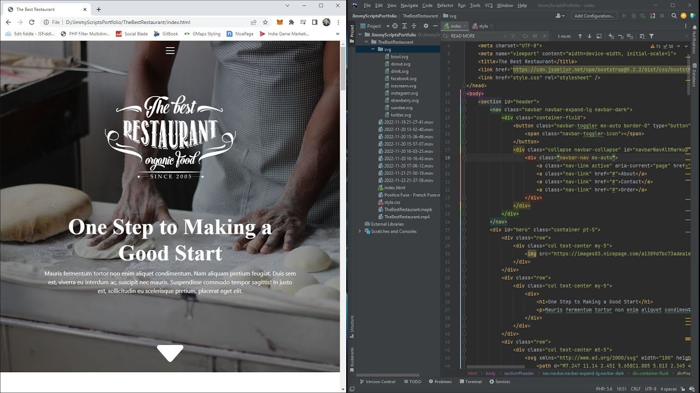Open Version Control tool window
Image resolution: width=700 pixels, height=393 pixels.
377,382
